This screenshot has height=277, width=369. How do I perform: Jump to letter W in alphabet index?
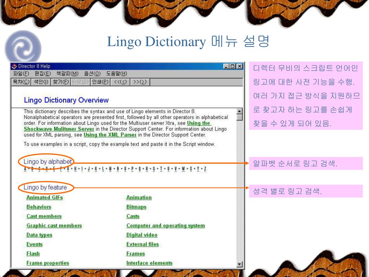[x=183, y=169]
